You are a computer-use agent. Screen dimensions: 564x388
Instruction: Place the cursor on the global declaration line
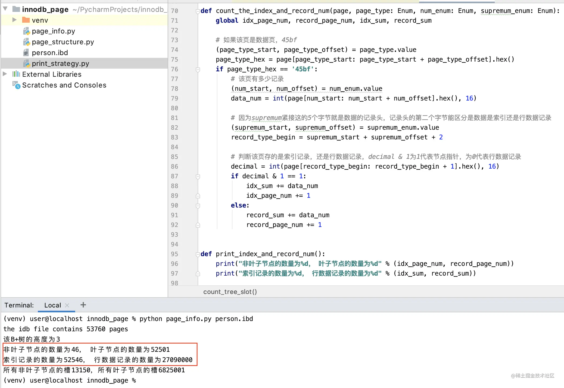coord(323,21)
